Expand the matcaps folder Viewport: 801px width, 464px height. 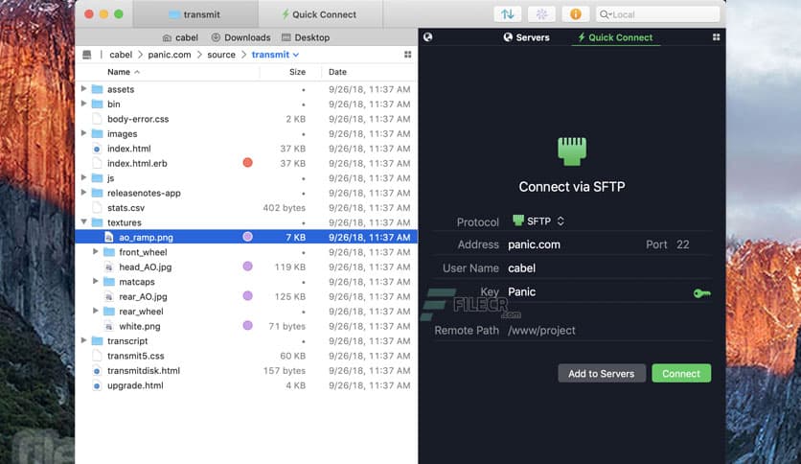coord(96,282)
